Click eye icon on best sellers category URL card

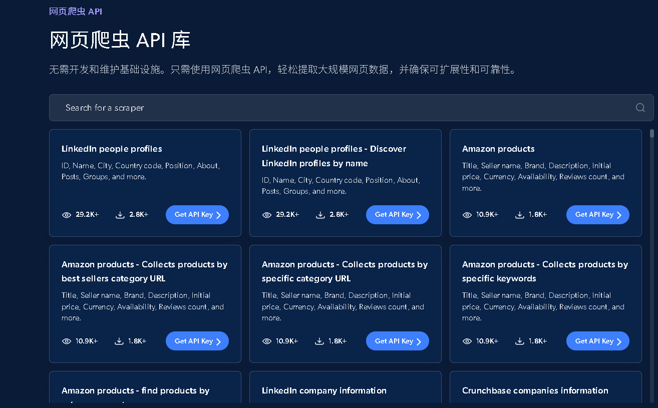point(67,341)
